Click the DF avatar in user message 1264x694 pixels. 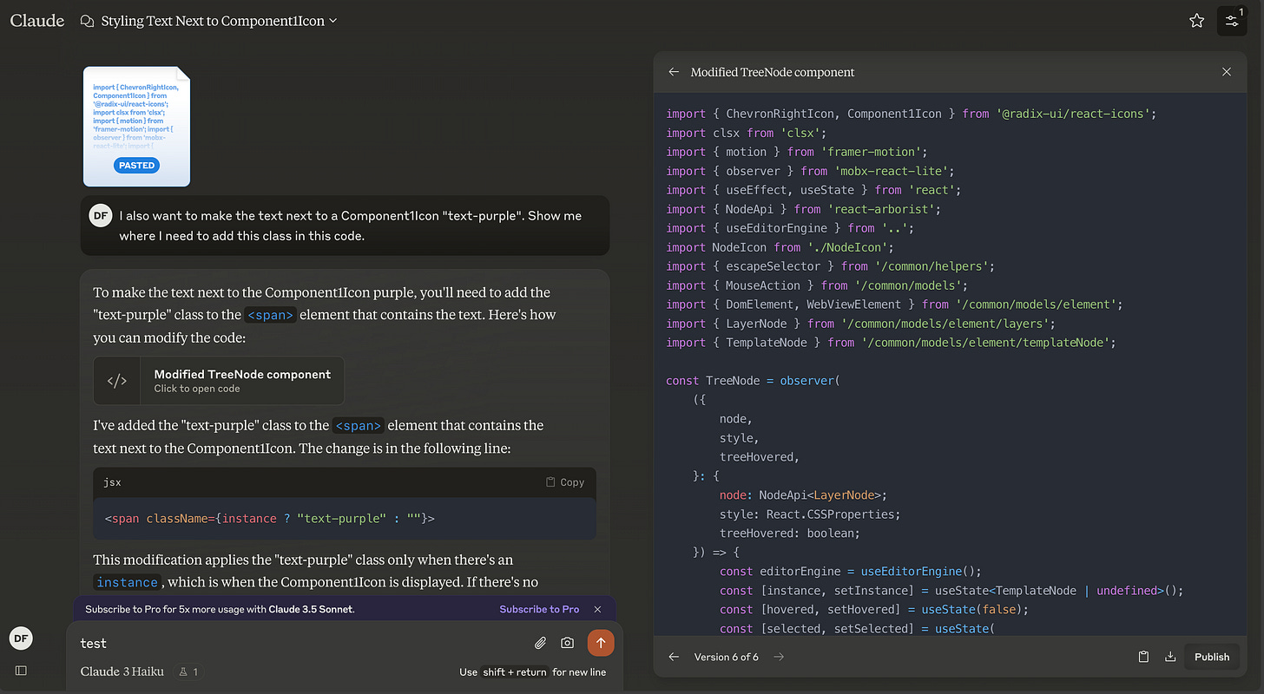click(102, 215)
